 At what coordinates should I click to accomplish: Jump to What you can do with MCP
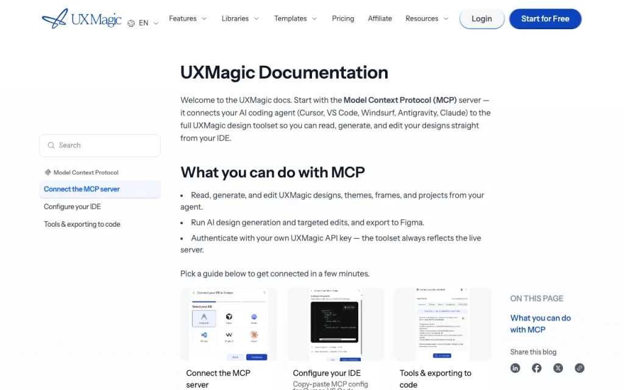(x=541, y=324)
